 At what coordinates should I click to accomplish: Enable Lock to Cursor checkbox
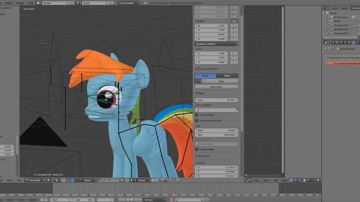click(x=197, y=114)
